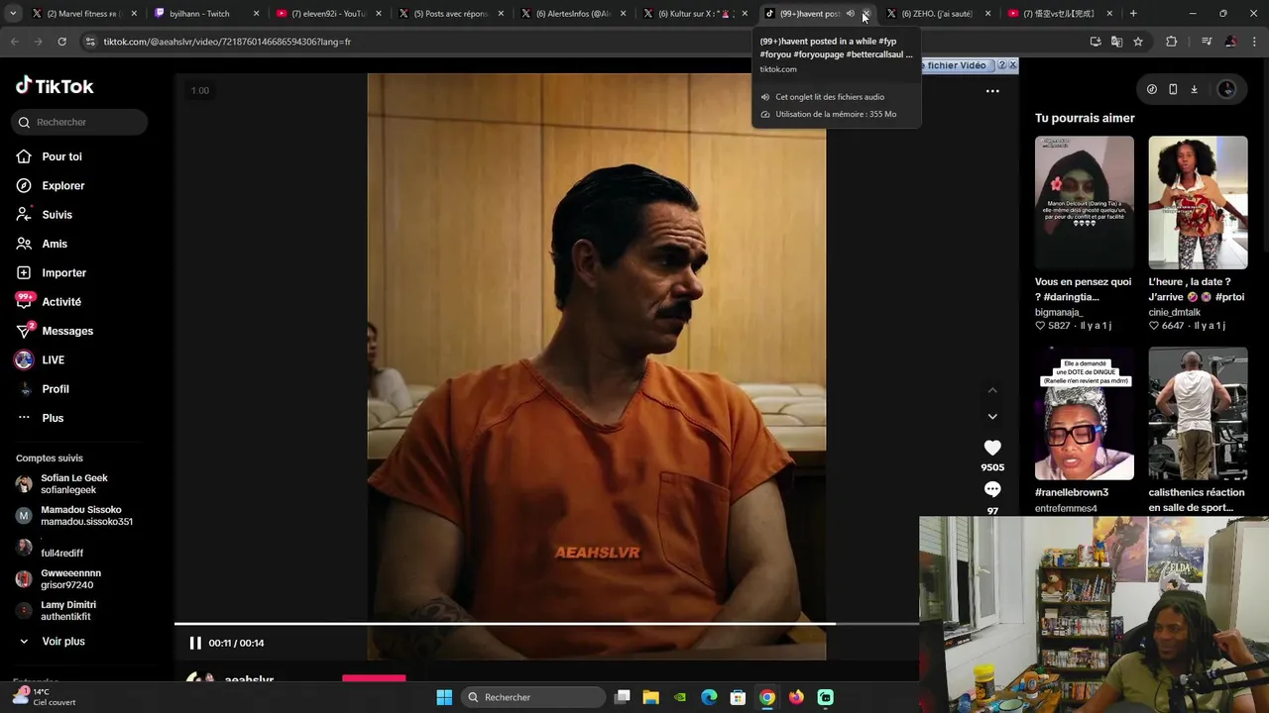
Task: Open the profile avatar menu top right
Action: point(1226,89)
